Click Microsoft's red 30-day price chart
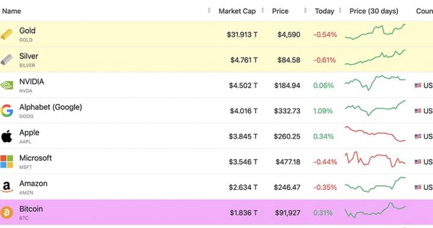Viewport: 433px width, 228px height. point(375,159)
